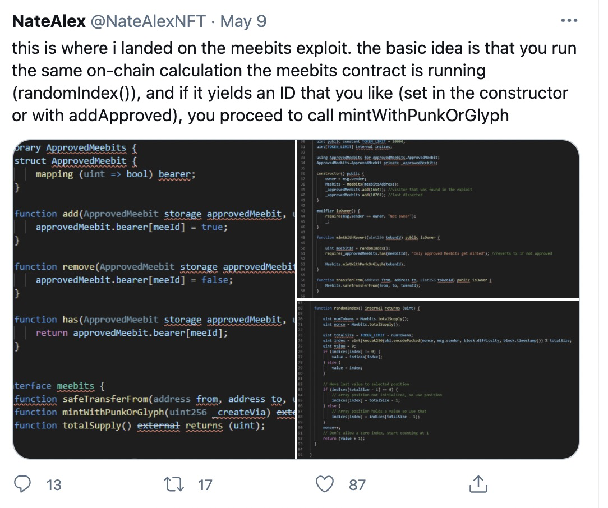This screenshot has height=508, width=608.
Task: Click the @NateAlexNFT handle
Action: coord(150,21)
